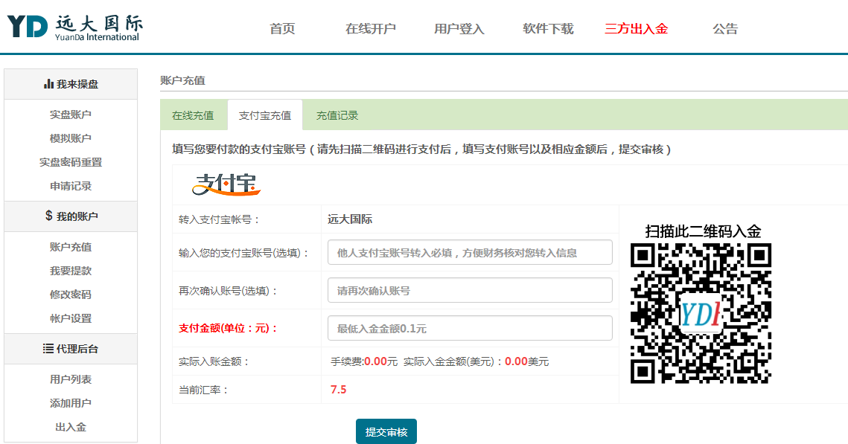Image resolution: width=848 pixels, height=444 pixels.
Task: Focus the 输入您的支付宝账号 input field
Action: [x=470, y=252]
